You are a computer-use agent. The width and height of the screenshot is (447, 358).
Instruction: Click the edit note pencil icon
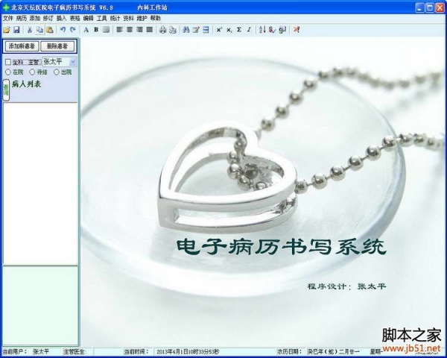pyautogui.click(x=196, y=30)
